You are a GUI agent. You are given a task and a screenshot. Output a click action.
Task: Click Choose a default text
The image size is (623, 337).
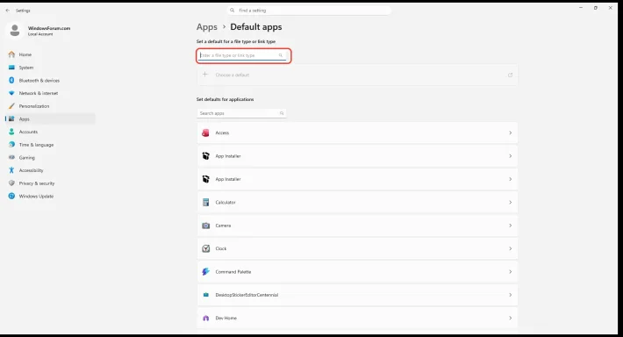click(233, 75)
